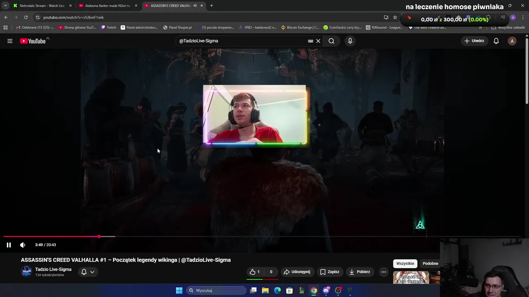529x297 pixels.
Task: Open Discord from the taskbar
Action: click(x=326, y=290)
